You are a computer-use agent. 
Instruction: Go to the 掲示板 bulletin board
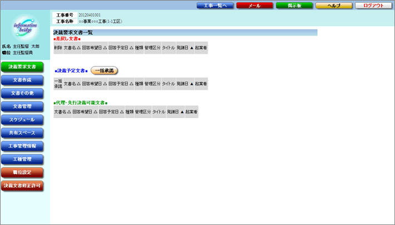coord(294,6)
